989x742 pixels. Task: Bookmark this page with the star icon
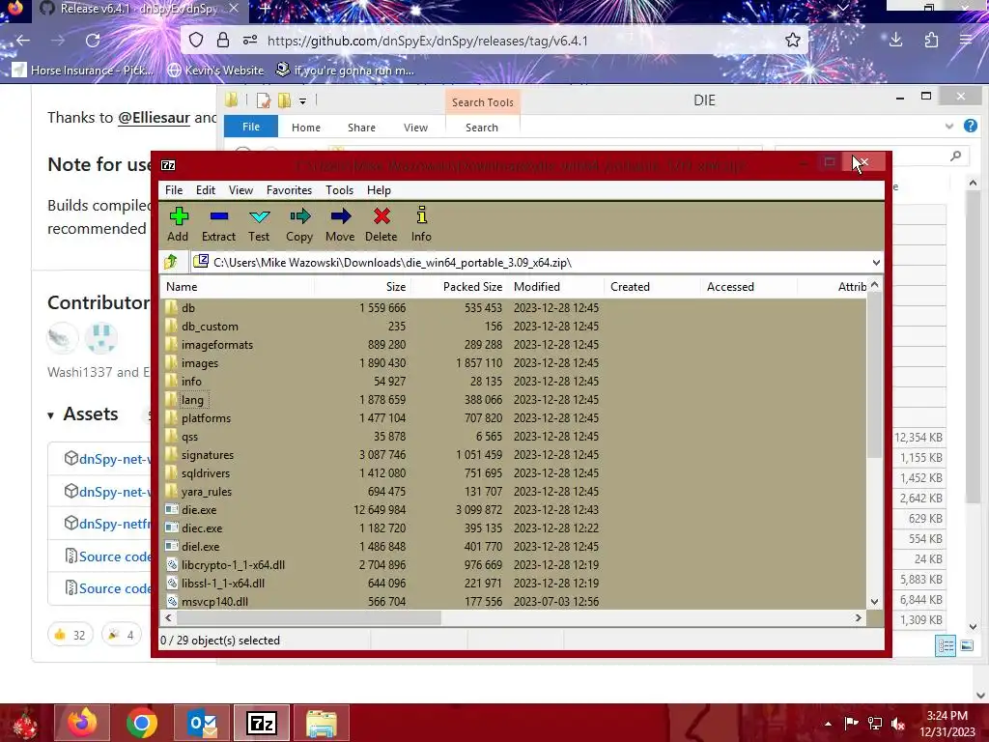pos(793,41)
